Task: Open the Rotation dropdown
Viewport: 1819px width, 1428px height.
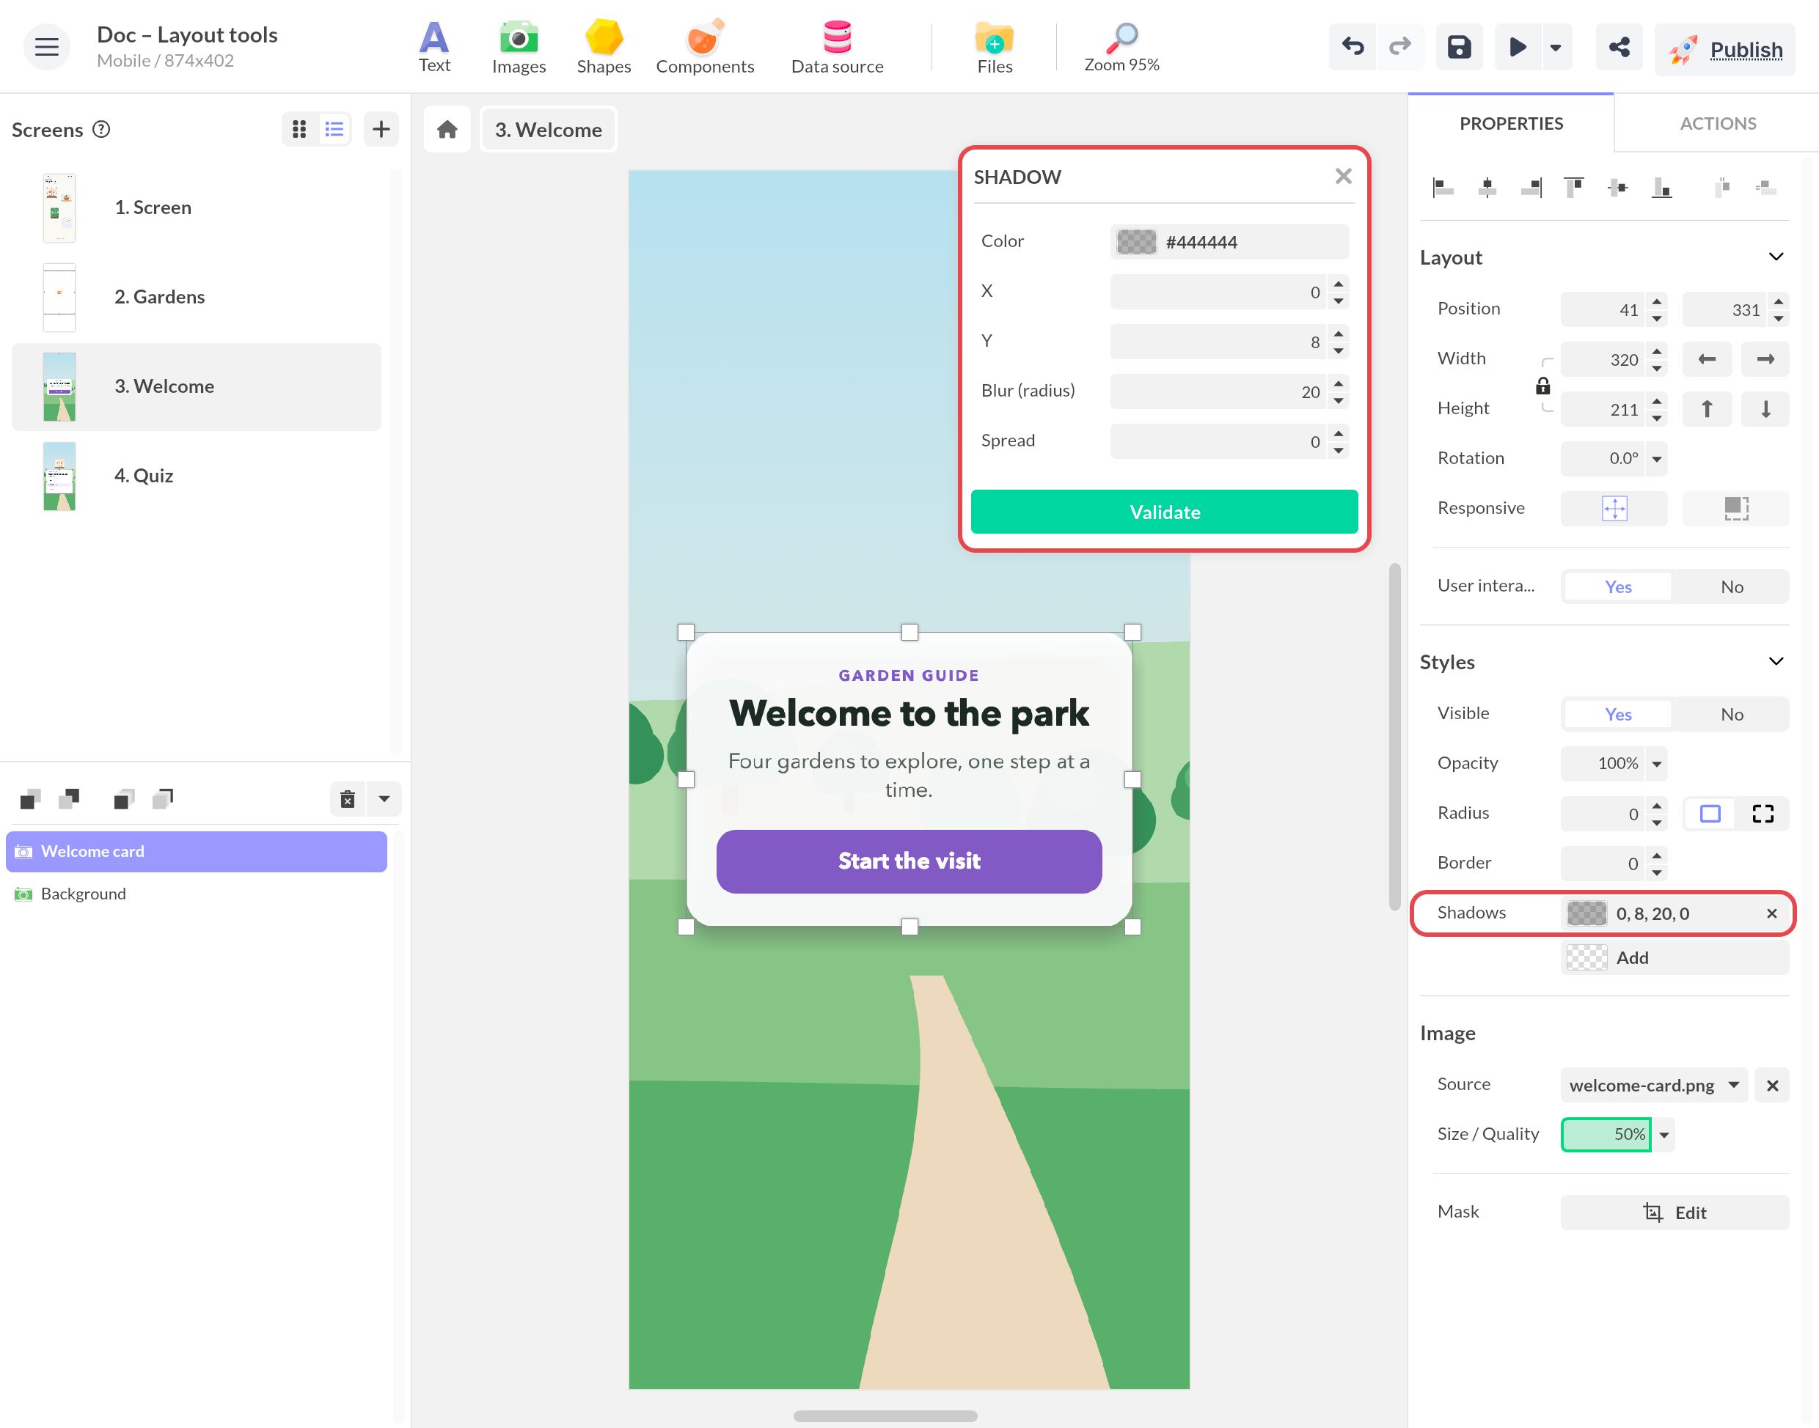Action: pos(1656,459)
